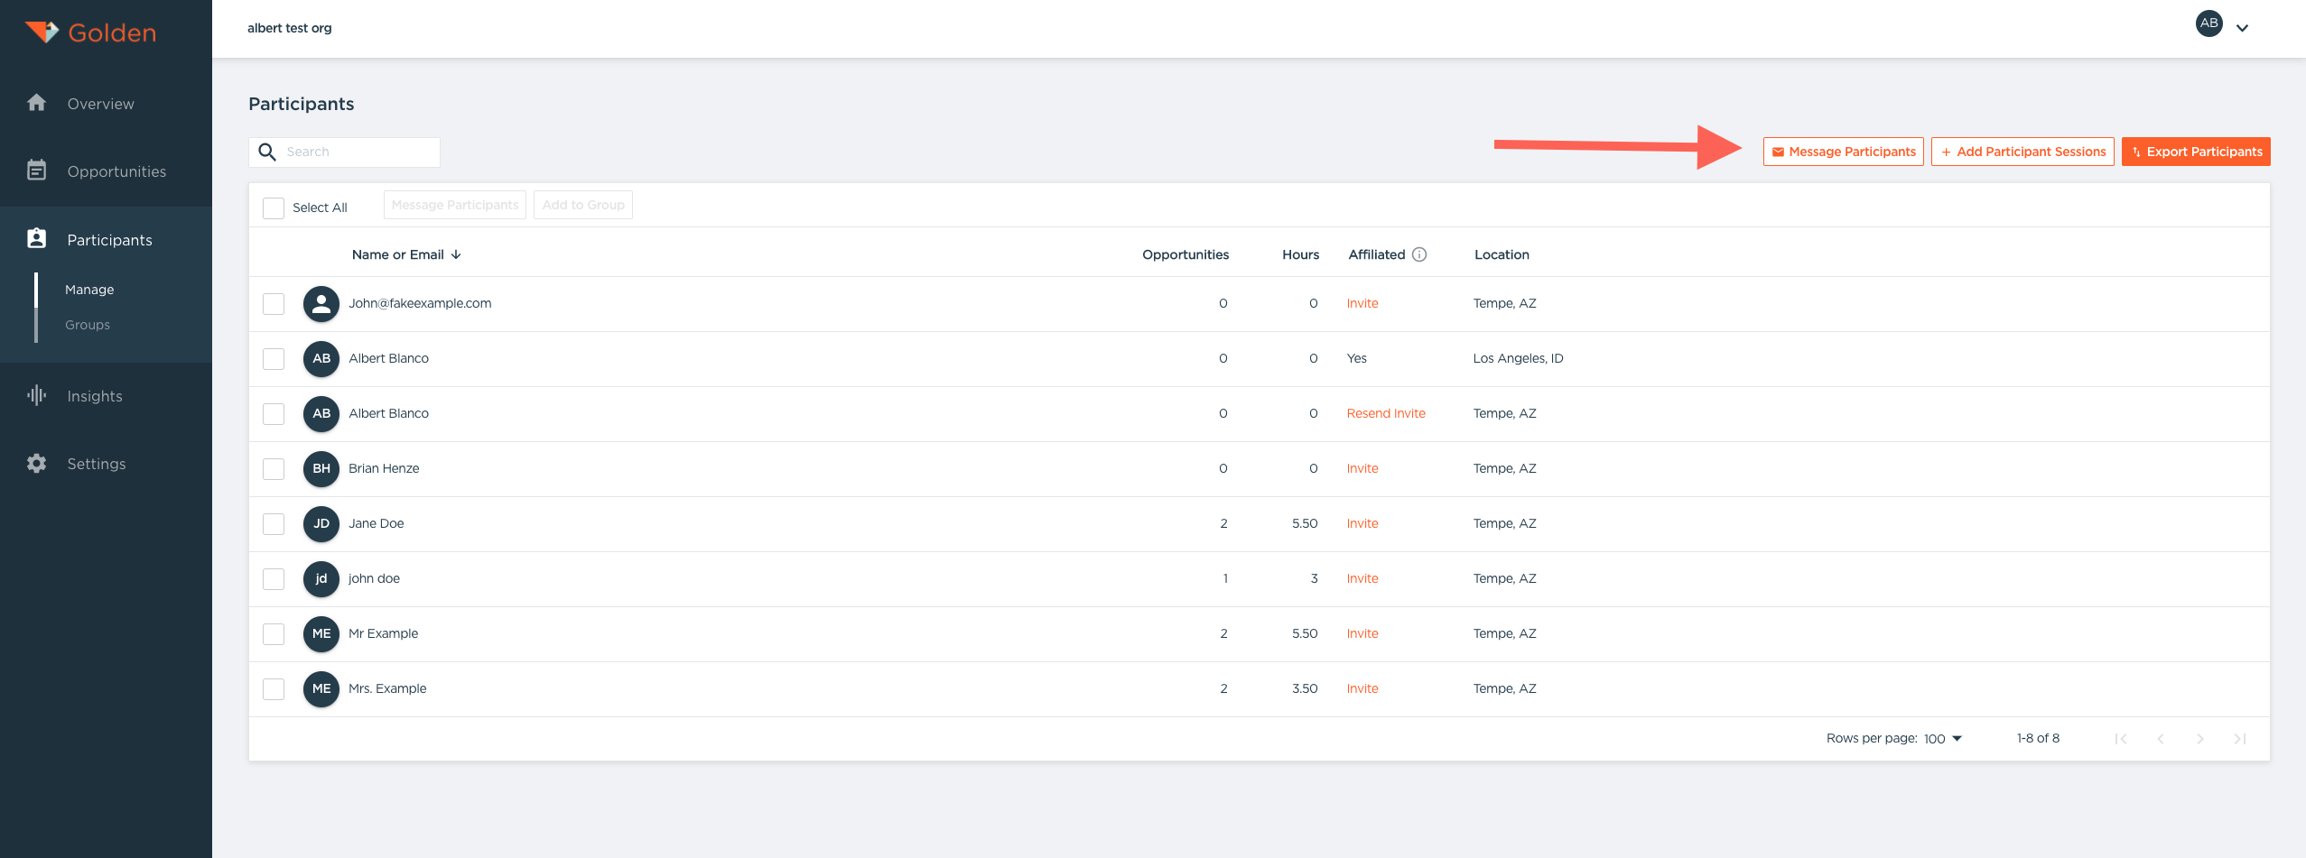The height and width of the screenshot is (858, 2306).
Task: Click Resend Invite for Albert Blanco
Action: [1385, 413]
